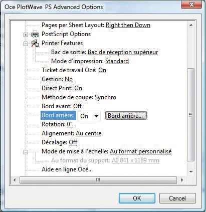Image resolution: width=206 pixels, height=212 pixels.
Task: Collapse Mode de mise à l'échelle node
Action: tap(26, 152)
